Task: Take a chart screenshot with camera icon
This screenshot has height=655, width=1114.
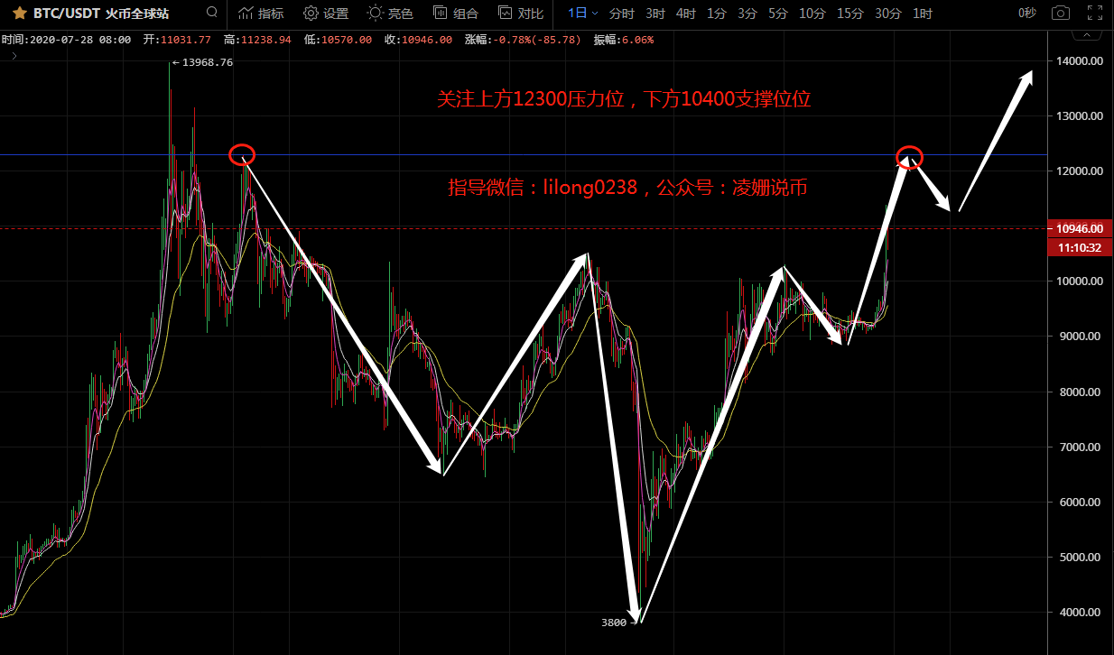Action: click(1062, 14)
